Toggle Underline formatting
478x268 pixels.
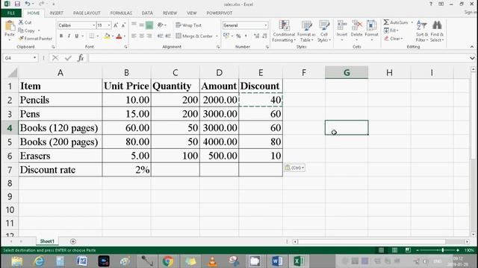76,36
